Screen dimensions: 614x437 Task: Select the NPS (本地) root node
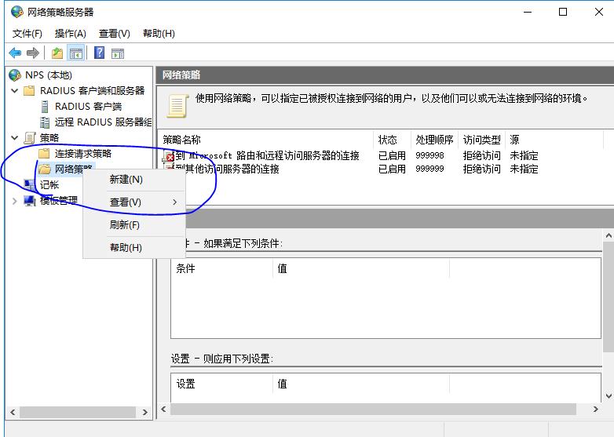pos(49,75)
